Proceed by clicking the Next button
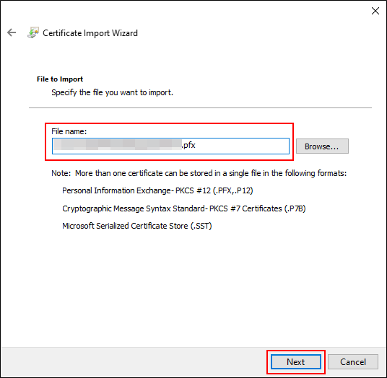Screen dimensions: 387x378 (296, 361)
